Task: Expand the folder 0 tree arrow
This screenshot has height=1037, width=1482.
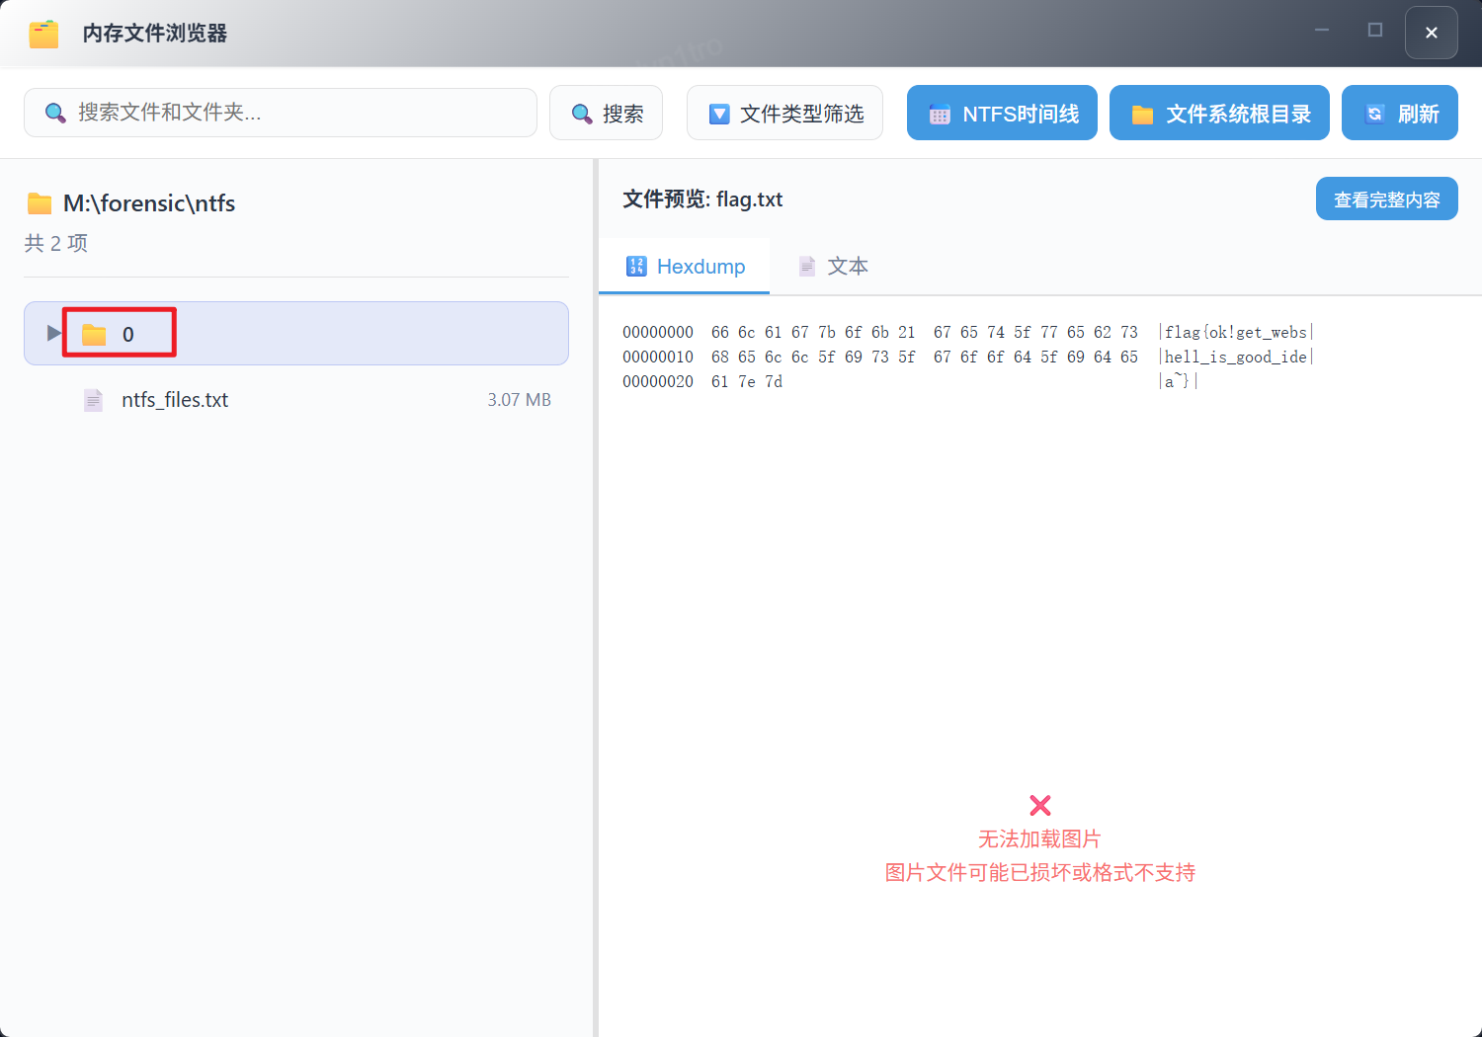Action: tap(53, 334)
